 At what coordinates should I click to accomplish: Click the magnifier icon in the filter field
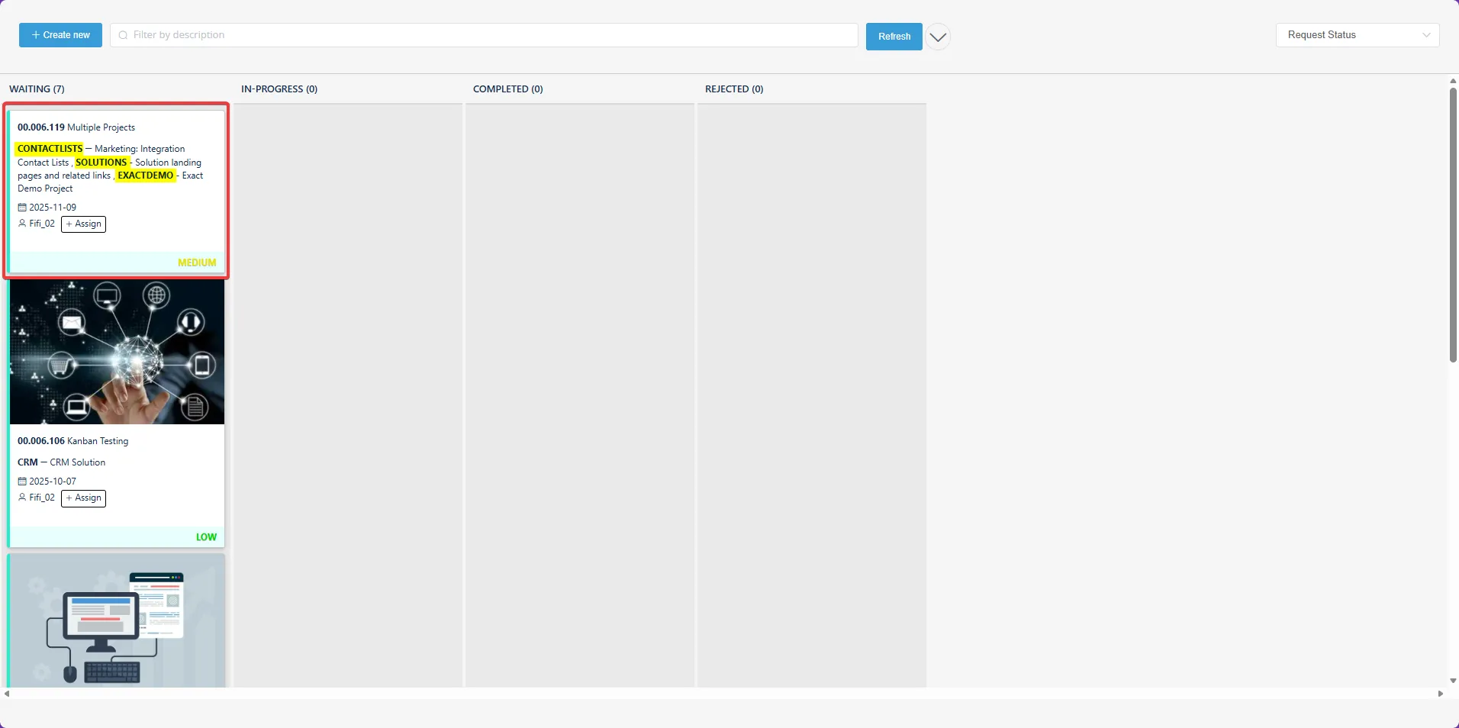[123, 35]
